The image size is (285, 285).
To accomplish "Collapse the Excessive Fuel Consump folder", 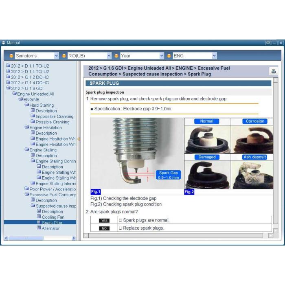I will pyautogui.click(x=27, y=194).
